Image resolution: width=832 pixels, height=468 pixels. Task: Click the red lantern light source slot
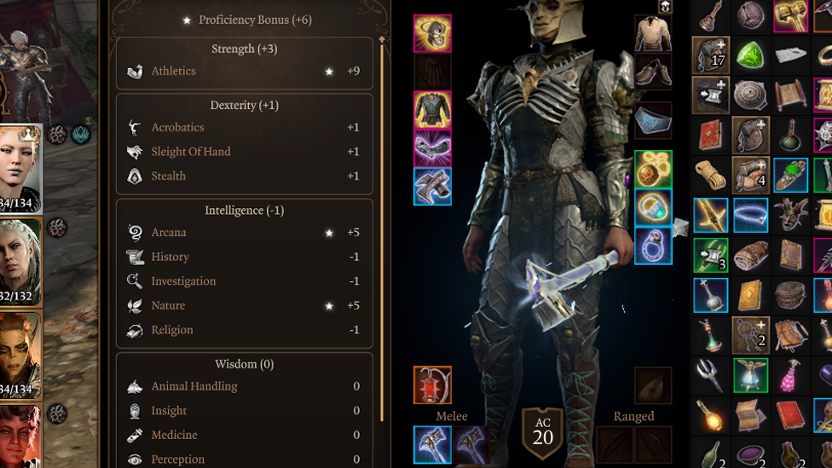click(432, 384)
